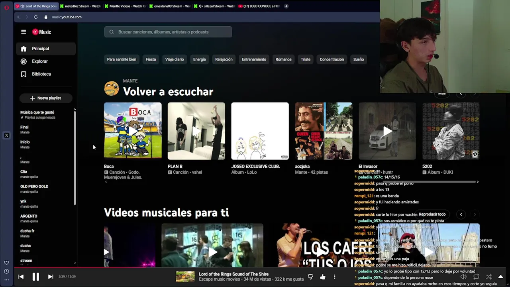Open the ynk playlist
This screenshot has width=510, height=287.
click(x=45, y=204)
